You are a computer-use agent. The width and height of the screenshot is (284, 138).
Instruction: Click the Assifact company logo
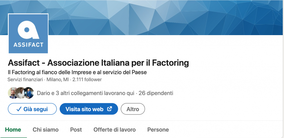(28, 33)
